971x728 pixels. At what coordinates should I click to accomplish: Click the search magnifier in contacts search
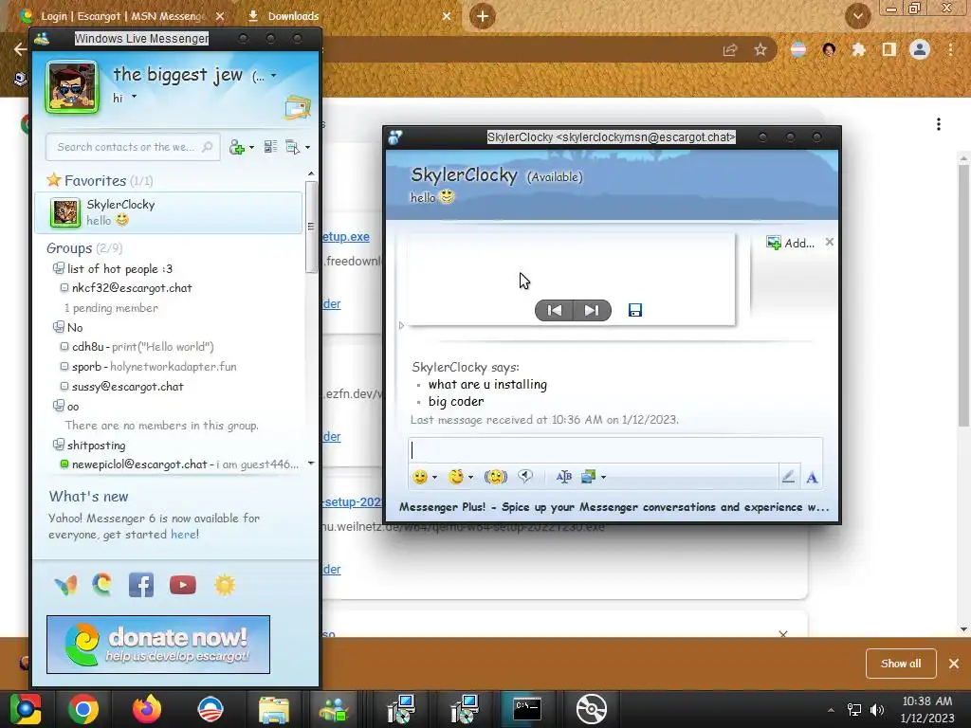click(207, 147)
